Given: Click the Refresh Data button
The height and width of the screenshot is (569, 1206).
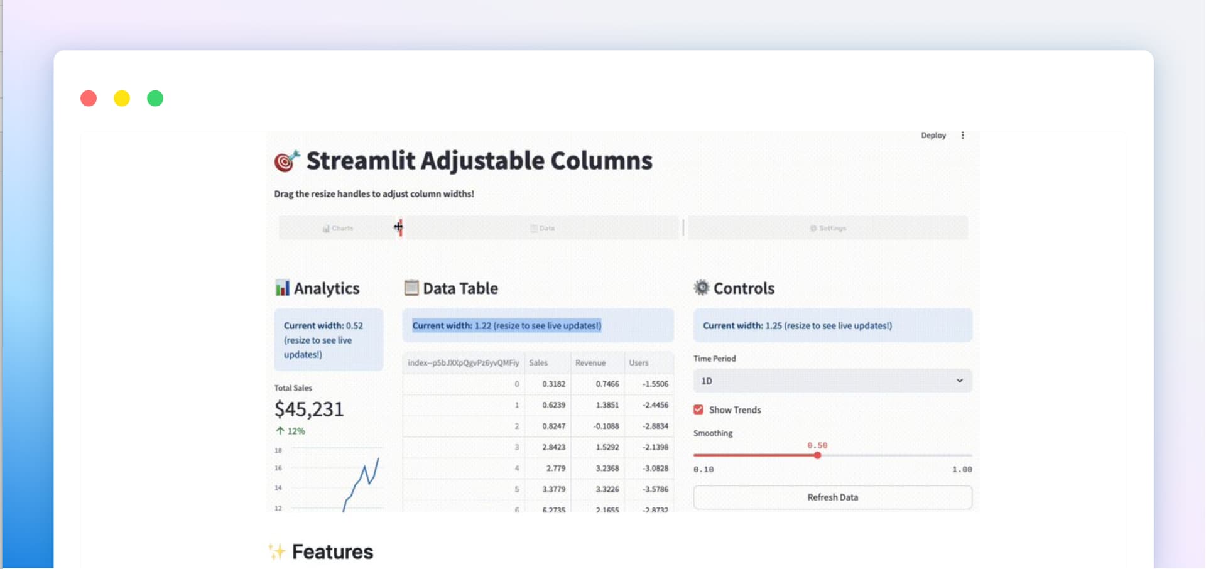Looking at the screenshot, I should [x=832, y=497].
